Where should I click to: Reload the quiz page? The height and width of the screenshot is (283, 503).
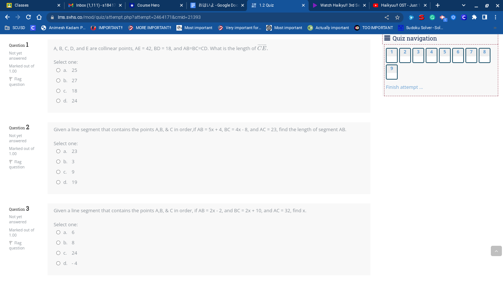click(28, 17)
